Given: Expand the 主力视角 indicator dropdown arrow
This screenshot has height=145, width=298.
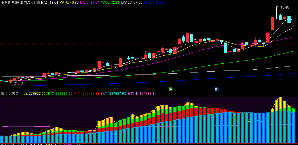Looking at the screenshot, I should pos(3,94).
